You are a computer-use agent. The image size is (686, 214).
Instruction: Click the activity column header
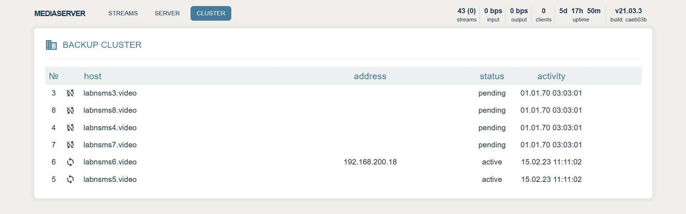click(x=551, y=76)
